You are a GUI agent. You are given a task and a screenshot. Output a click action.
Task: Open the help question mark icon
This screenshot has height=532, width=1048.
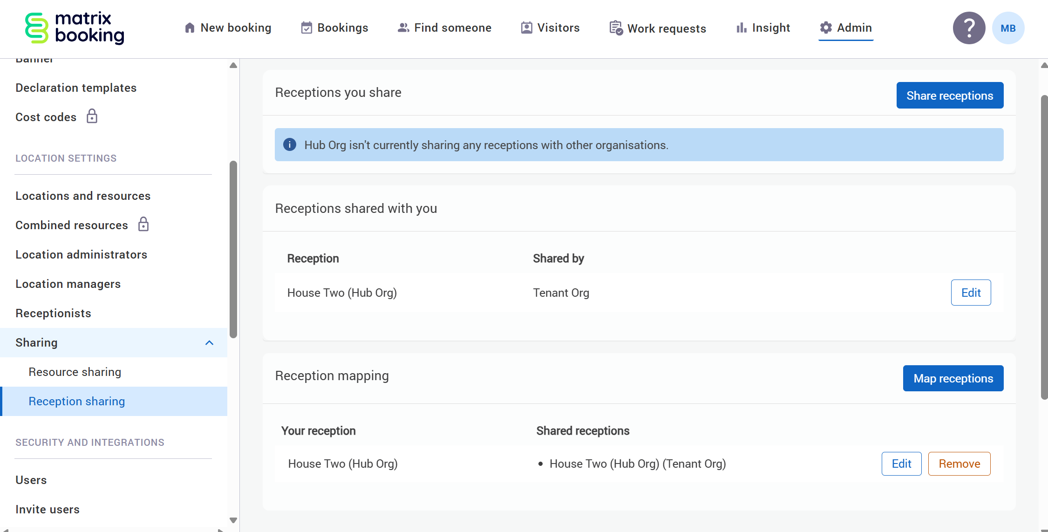click(969, 28)
